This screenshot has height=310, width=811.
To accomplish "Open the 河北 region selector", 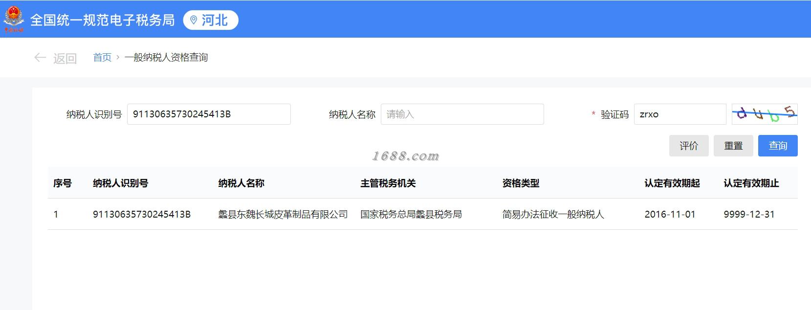I will coord(211,20).
